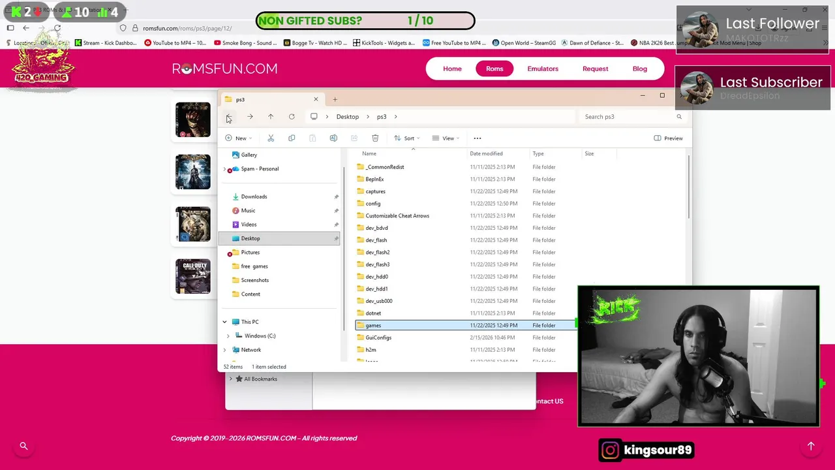Open Request tab on Romsfun site
Image resolution: width=835 pixels, height=470 pixels.
click(x=595, y=69)
